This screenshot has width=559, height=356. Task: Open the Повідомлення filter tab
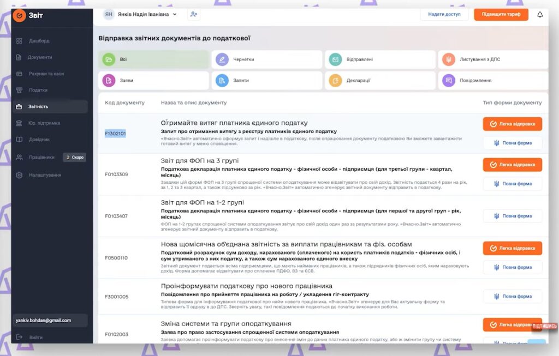(492, 81)
